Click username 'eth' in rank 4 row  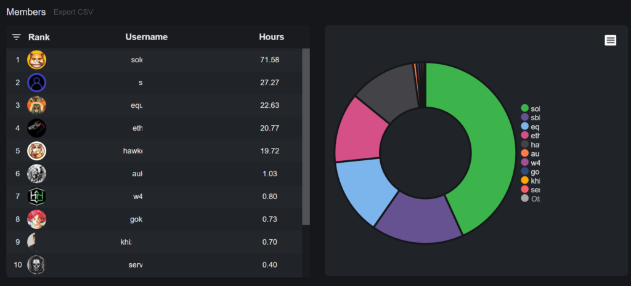[137, 128]
